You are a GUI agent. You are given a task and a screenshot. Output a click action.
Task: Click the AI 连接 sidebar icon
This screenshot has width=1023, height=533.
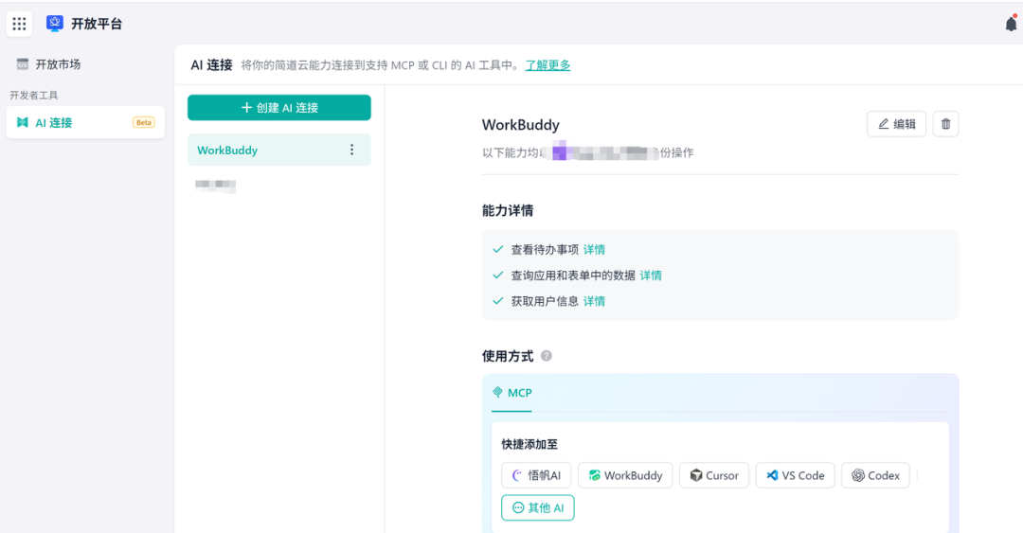[23, 123]
